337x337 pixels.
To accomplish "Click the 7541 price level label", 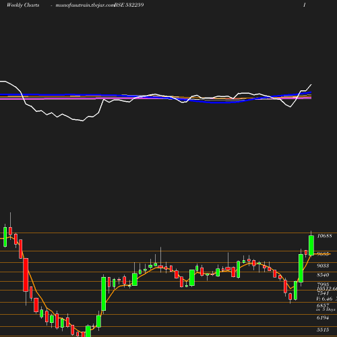I will (x=323, y=293).
